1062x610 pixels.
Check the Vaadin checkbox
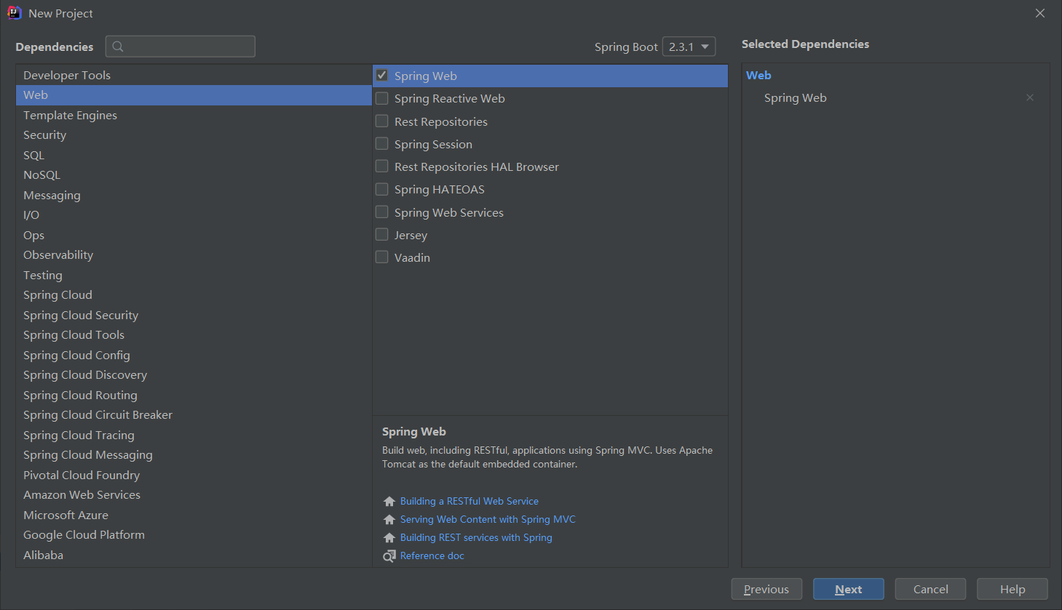pyautogui.click(x=382, y=257)
